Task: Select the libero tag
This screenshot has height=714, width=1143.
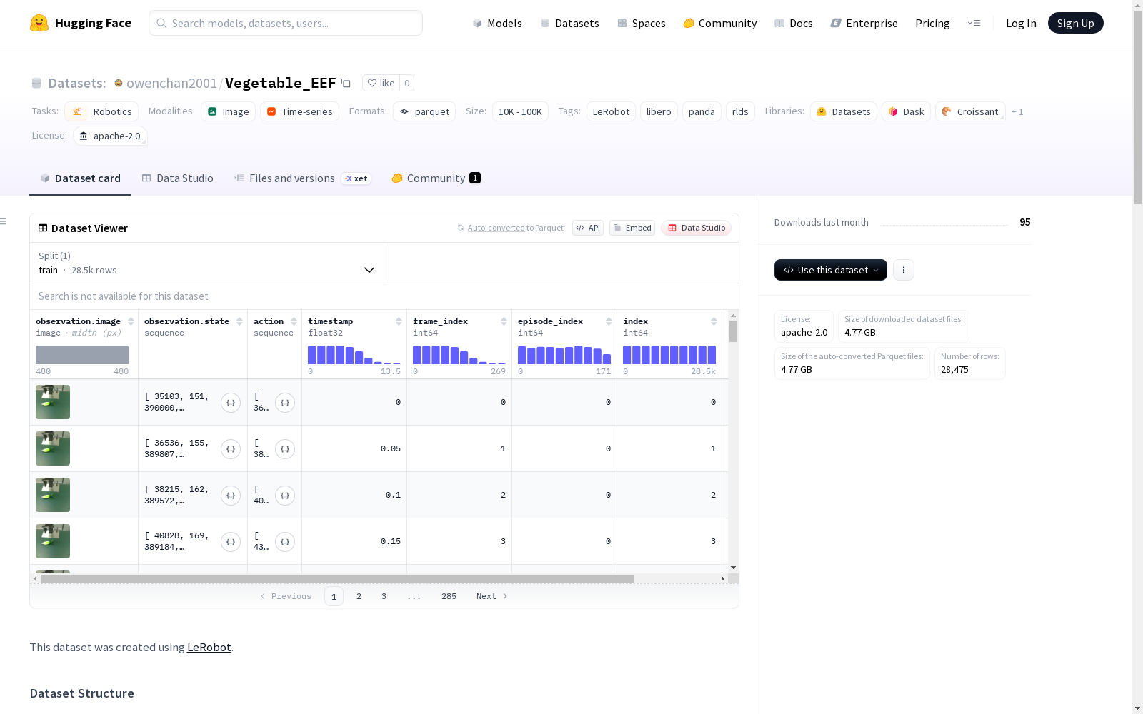Action: click(x=659, y=111)
